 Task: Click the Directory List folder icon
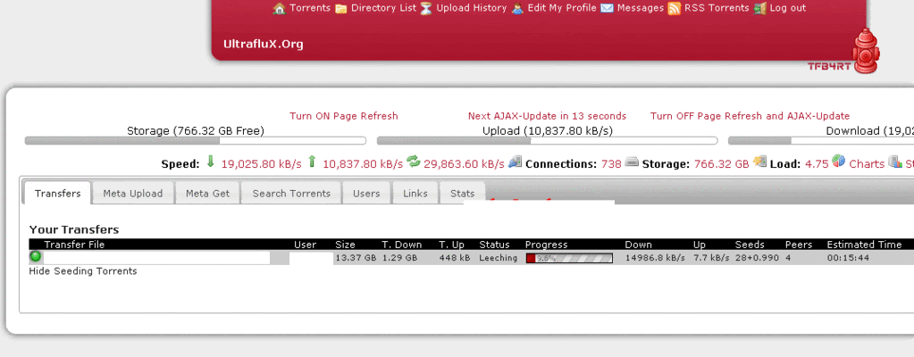341,8
